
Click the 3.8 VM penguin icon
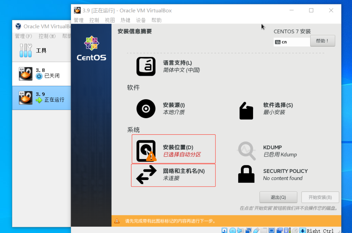25,74
